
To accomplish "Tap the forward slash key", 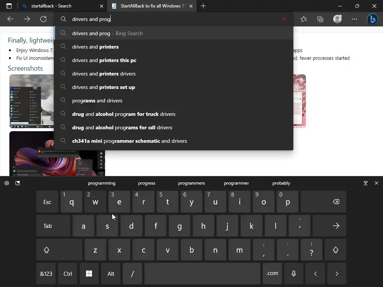I will point(132,274).
